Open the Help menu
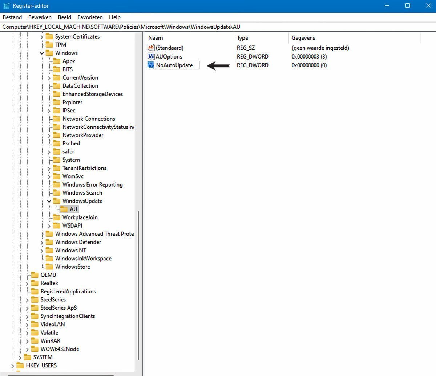Image resolution: width=436 pixels, height=376 pixels. click(x=115, y=17)
